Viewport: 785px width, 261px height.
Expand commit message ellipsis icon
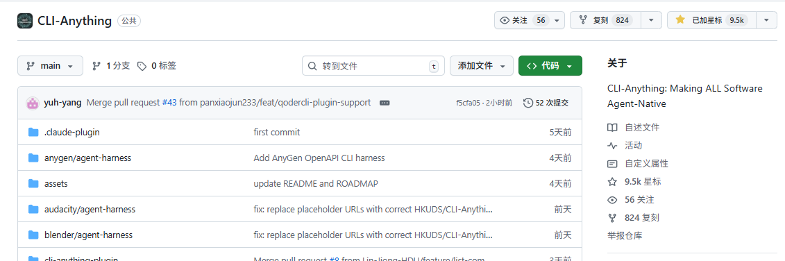[385, 103]
